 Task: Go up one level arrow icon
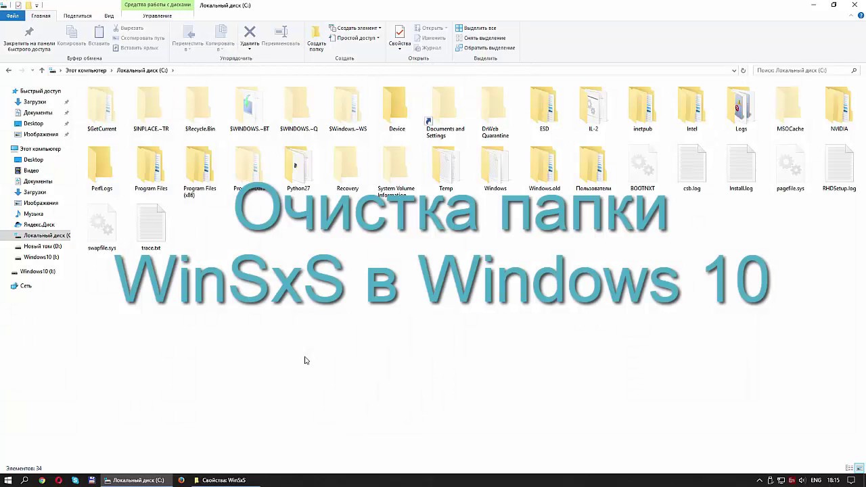pos(42,70)
